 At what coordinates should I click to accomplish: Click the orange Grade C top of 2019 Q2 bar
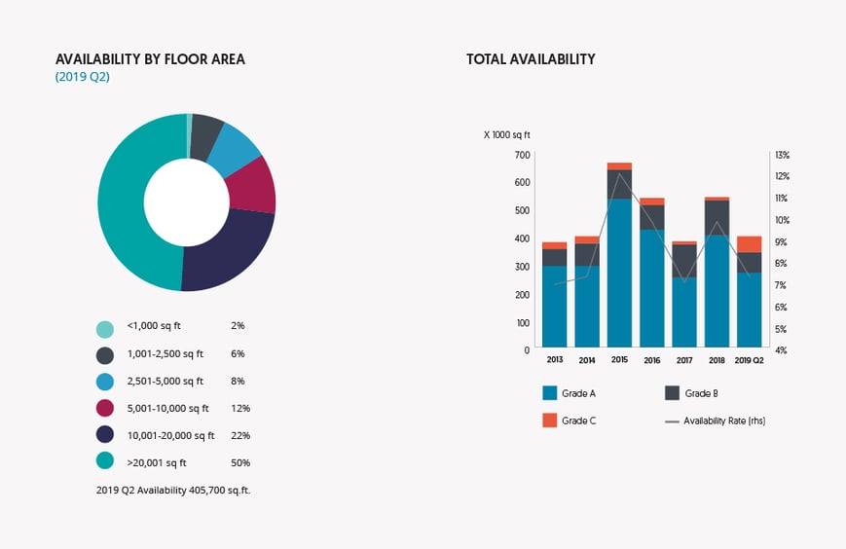pos(749,243)
